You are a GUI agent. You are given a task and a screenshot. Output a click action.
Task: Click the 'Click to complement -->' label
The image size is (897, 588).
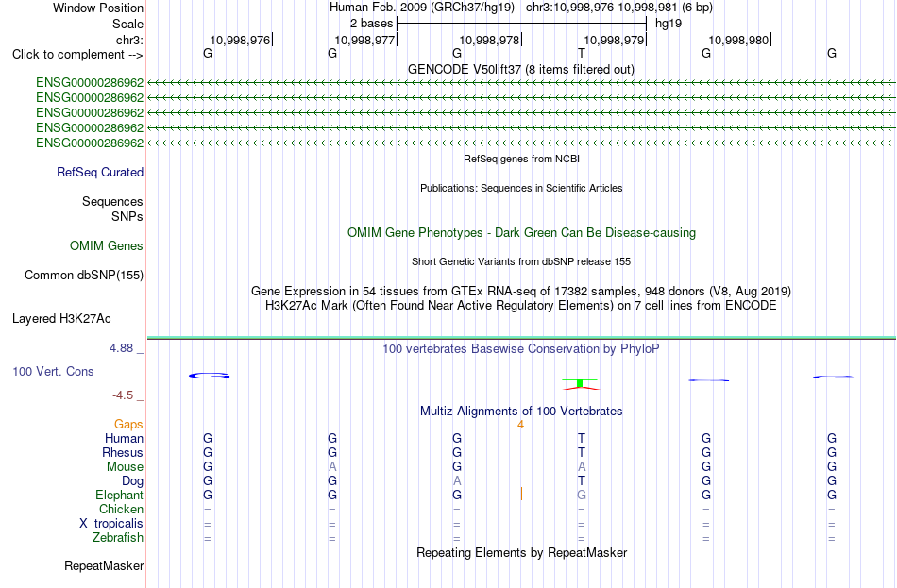[x=77, y=55]
